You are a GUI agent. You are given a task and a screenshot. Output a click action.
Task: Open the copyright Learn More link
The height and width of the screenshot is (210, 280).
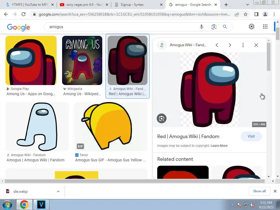coord(219,146)
